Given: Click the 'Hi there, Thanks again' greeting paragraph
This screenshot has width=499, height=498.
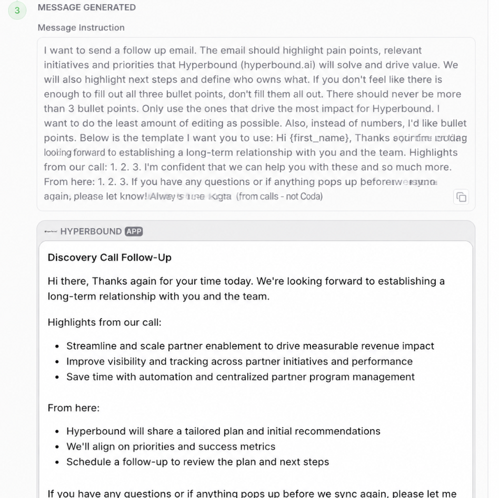Looking at the screenshot, I should pyautogui.click(x=246, y=288).
